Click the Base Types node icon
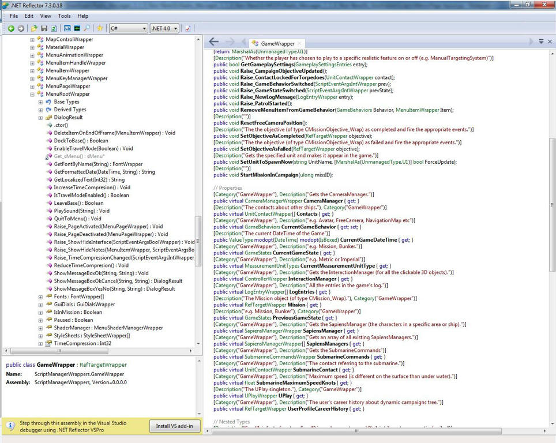556x443 pixels. pos(48,102)
